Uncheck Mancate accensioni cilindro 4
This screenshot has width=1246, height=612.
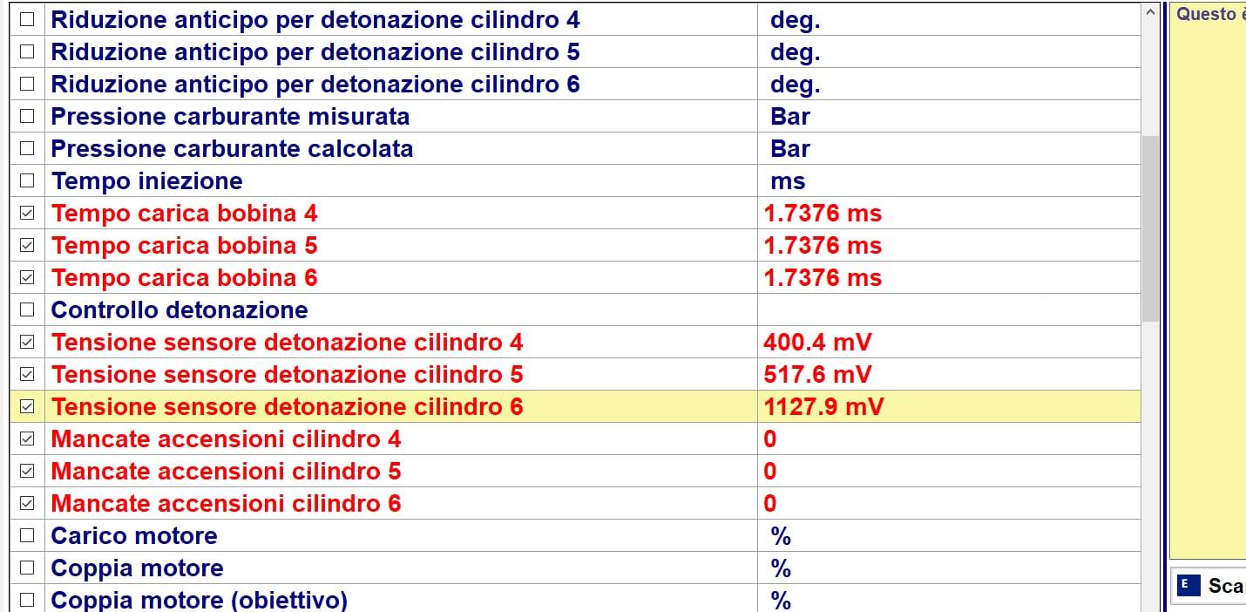coord(27,439)
